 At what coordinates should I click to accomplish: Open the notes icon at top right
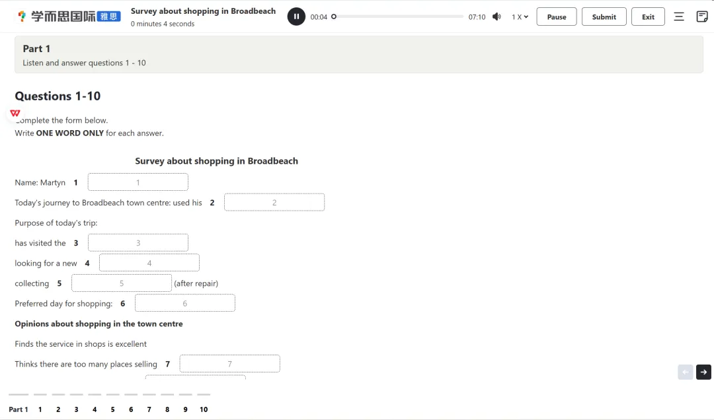[701, 17]
